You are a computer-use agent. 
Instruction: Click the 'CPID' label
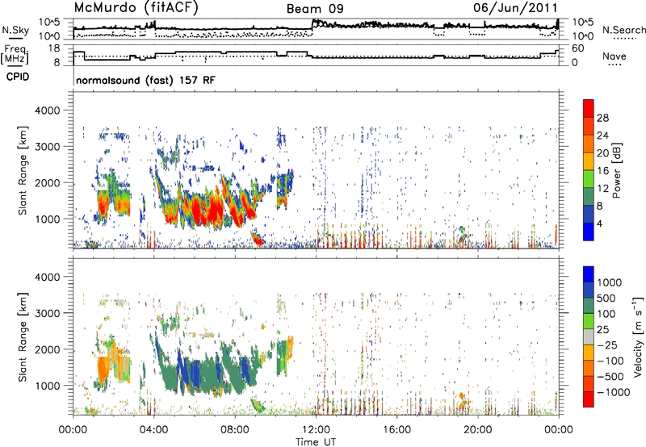18,77
